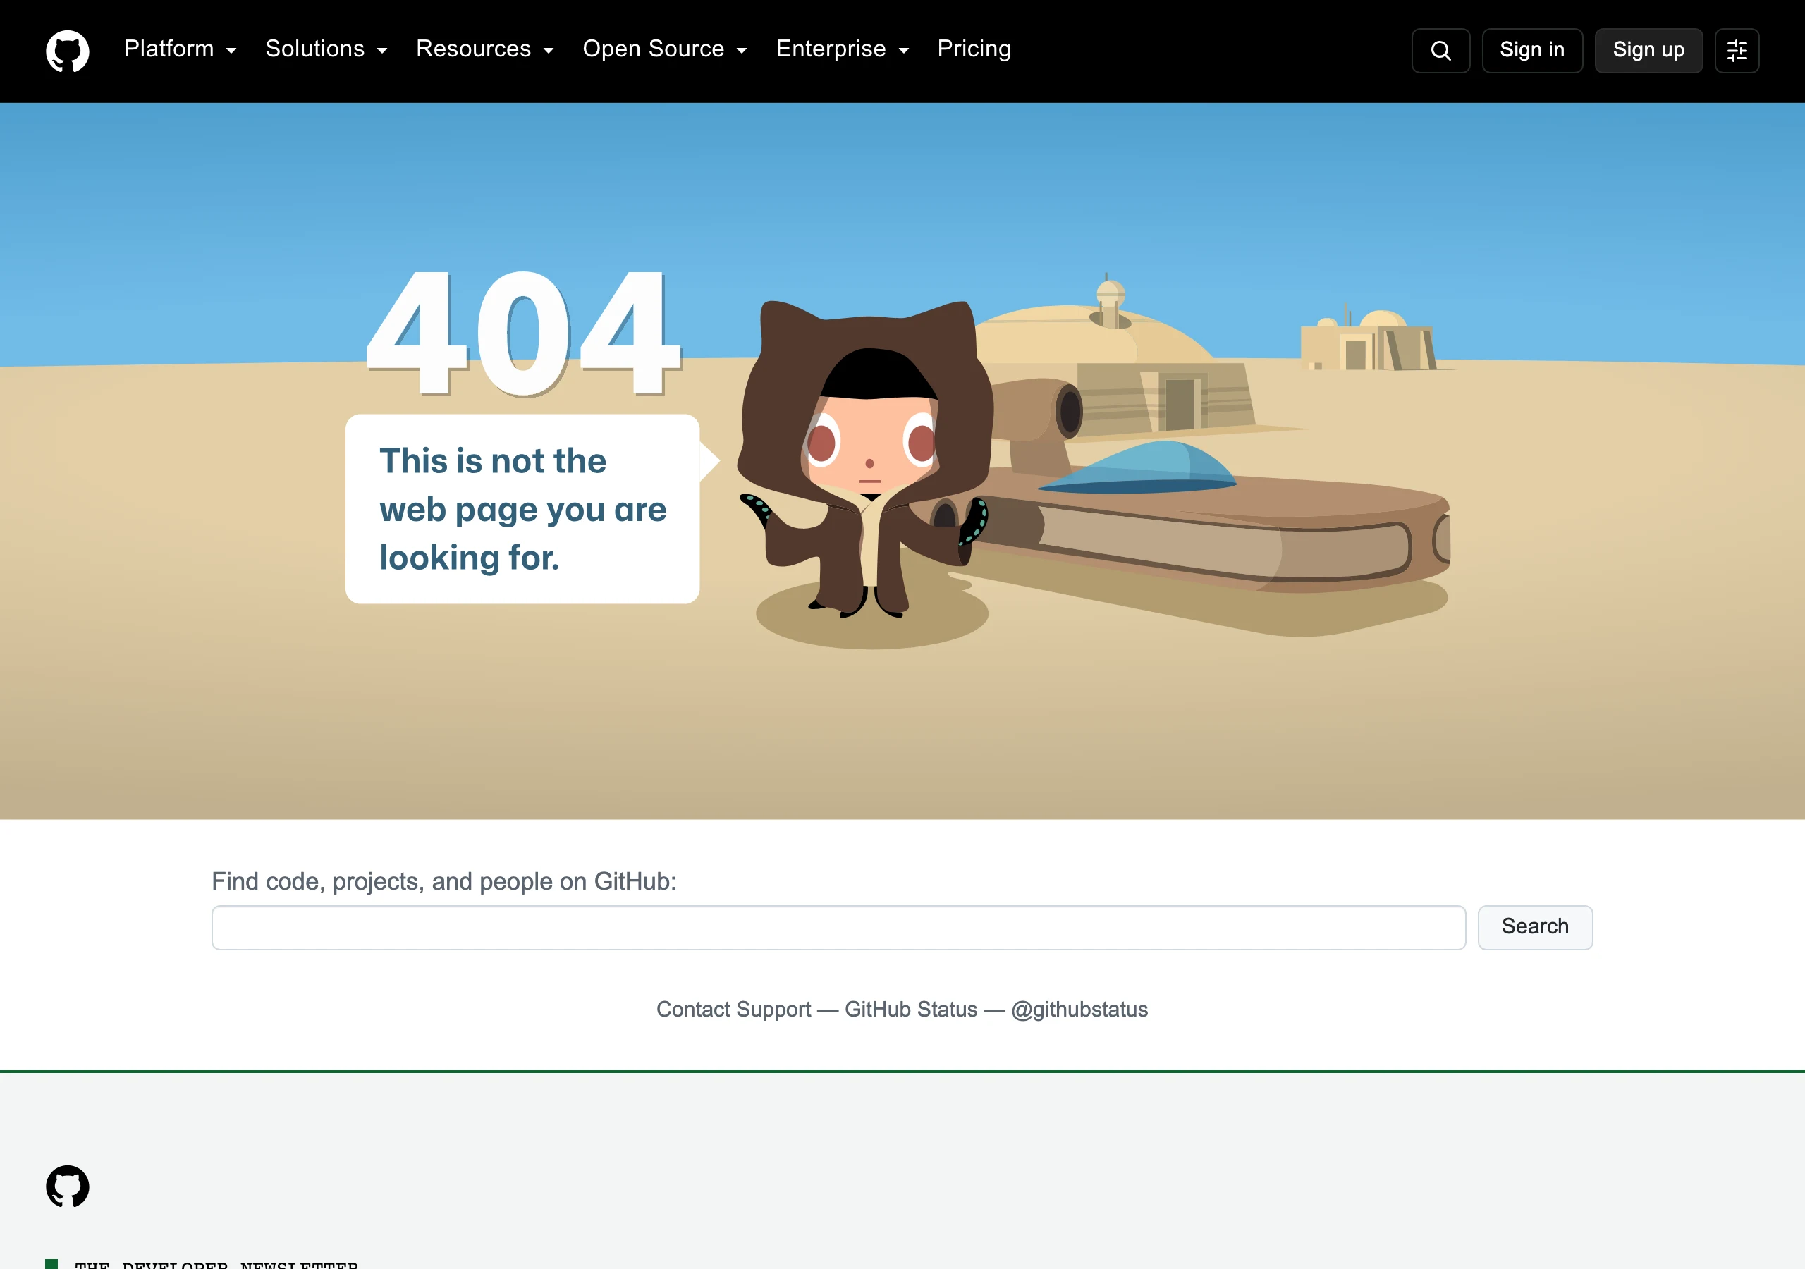The height and width of the screenshot is (1269, 1805).
Task: Open the @githubstatus link
Action: [1079, 1010]
